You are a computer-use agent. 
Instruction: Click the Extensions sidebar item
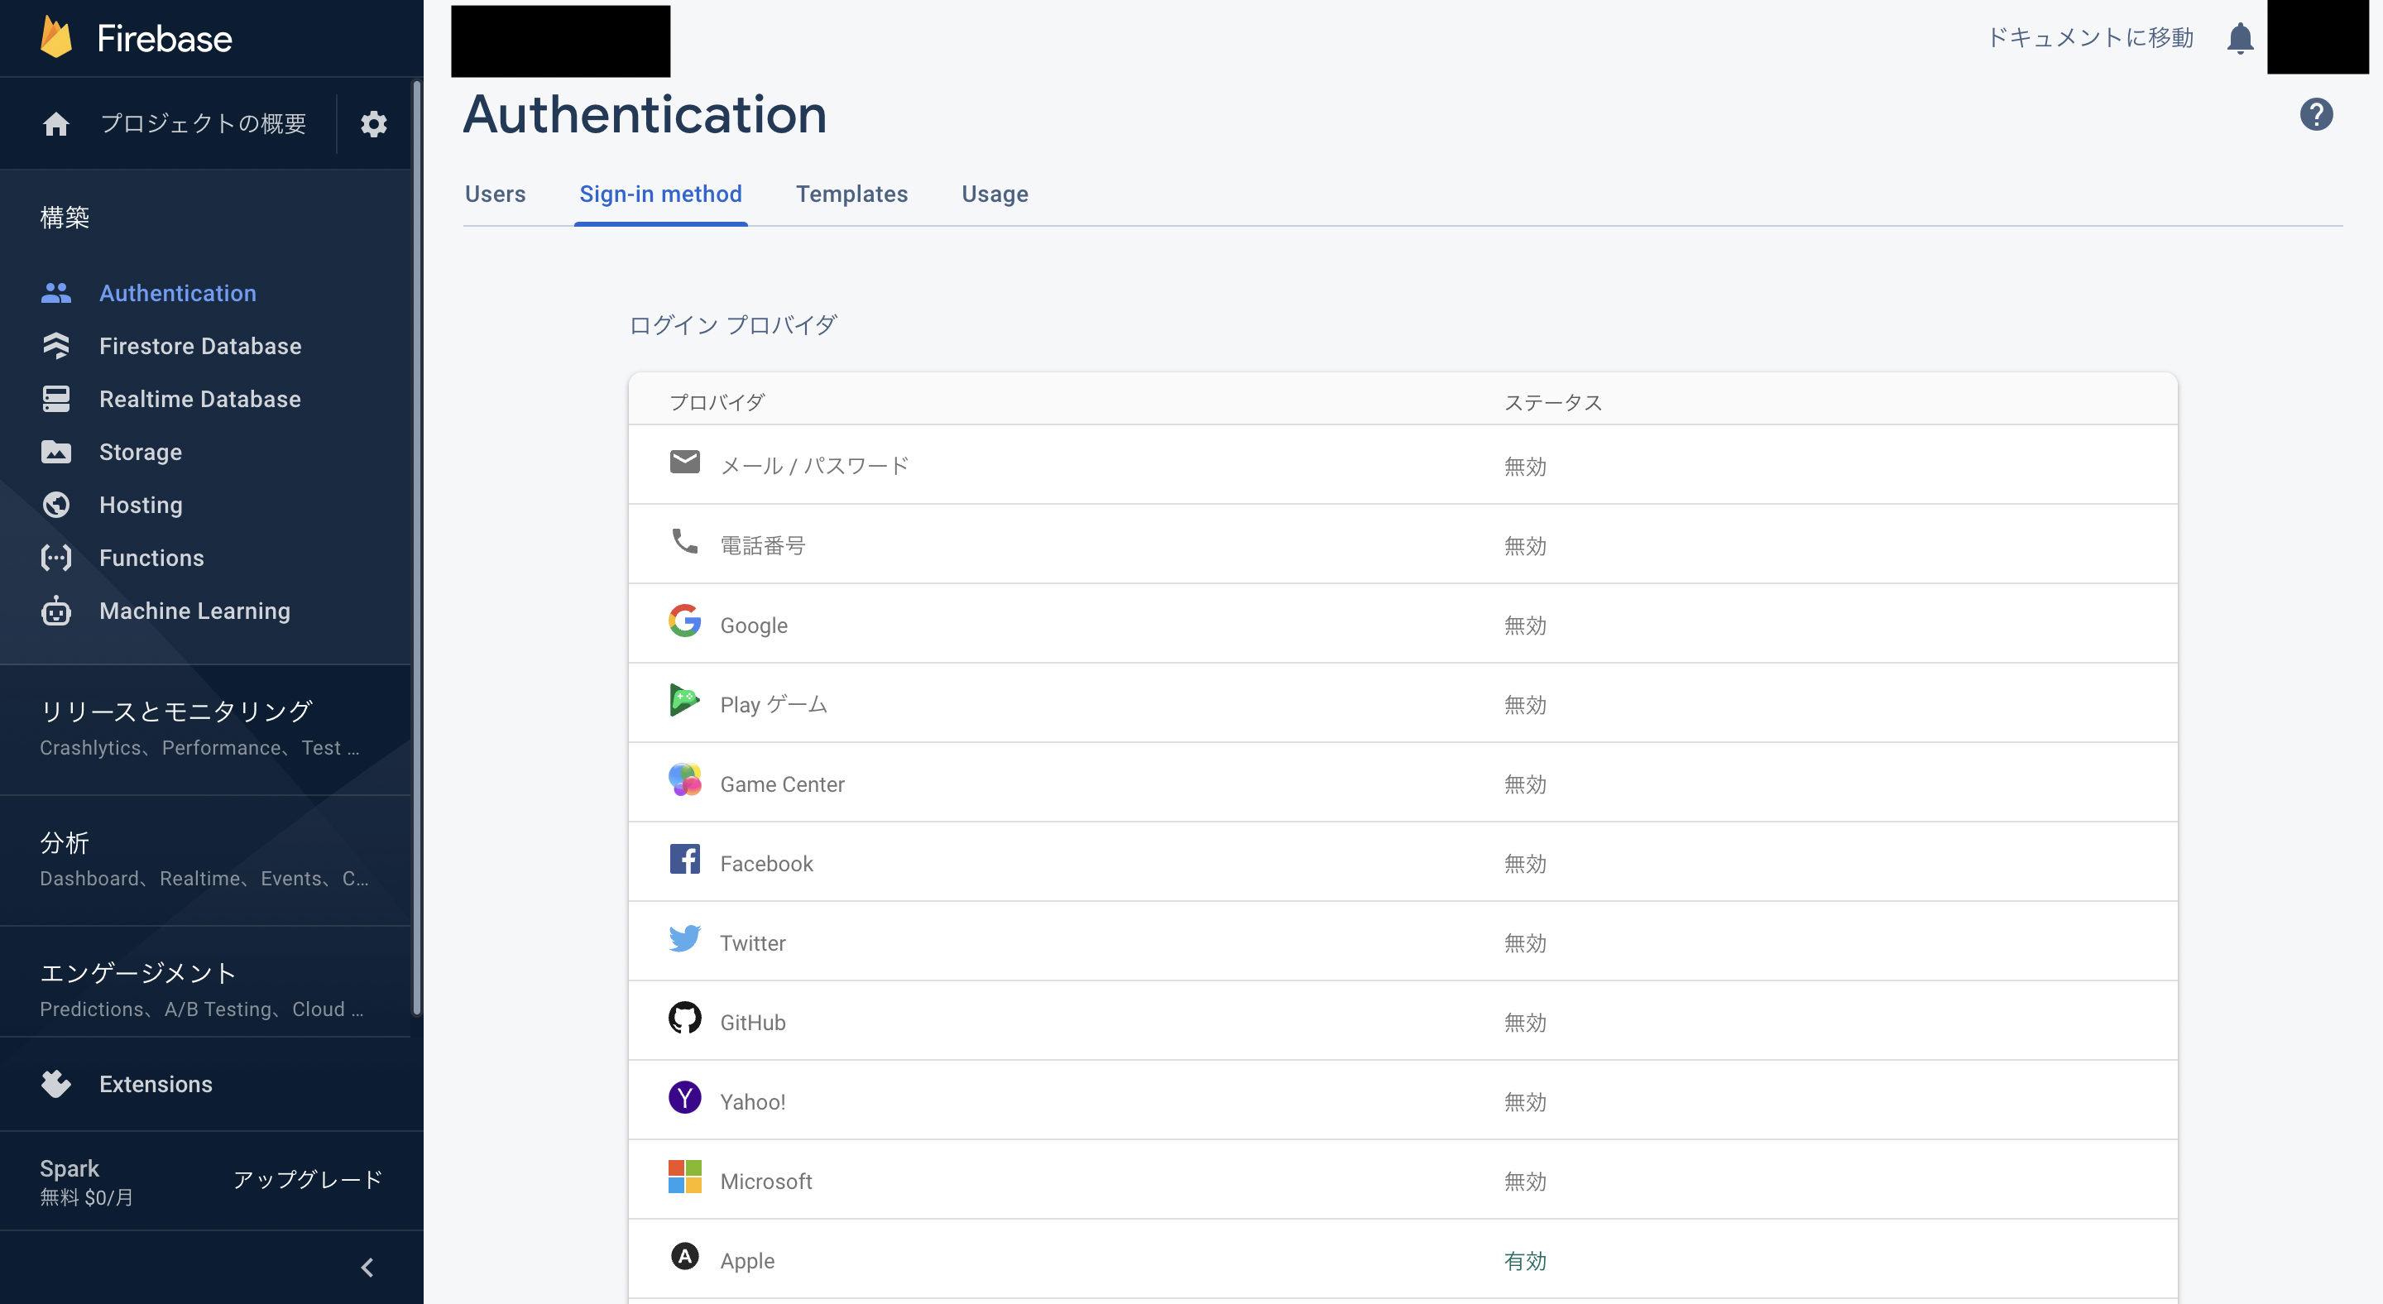(156, 1084)
